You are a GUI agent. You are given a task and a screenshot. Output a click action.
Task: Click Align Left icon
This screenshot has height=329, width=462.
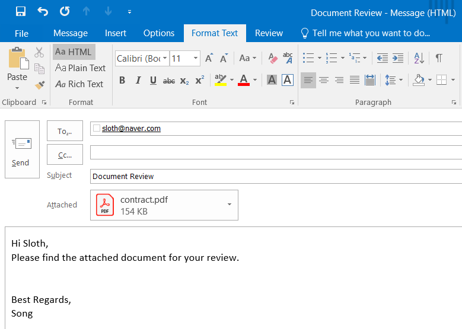(308, 80)
